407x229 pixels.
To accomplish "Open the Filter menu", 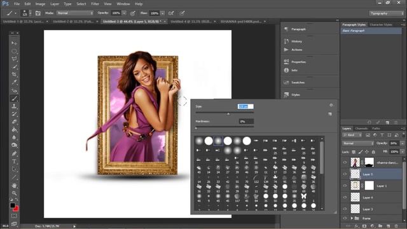I will (x=95, y=4).
